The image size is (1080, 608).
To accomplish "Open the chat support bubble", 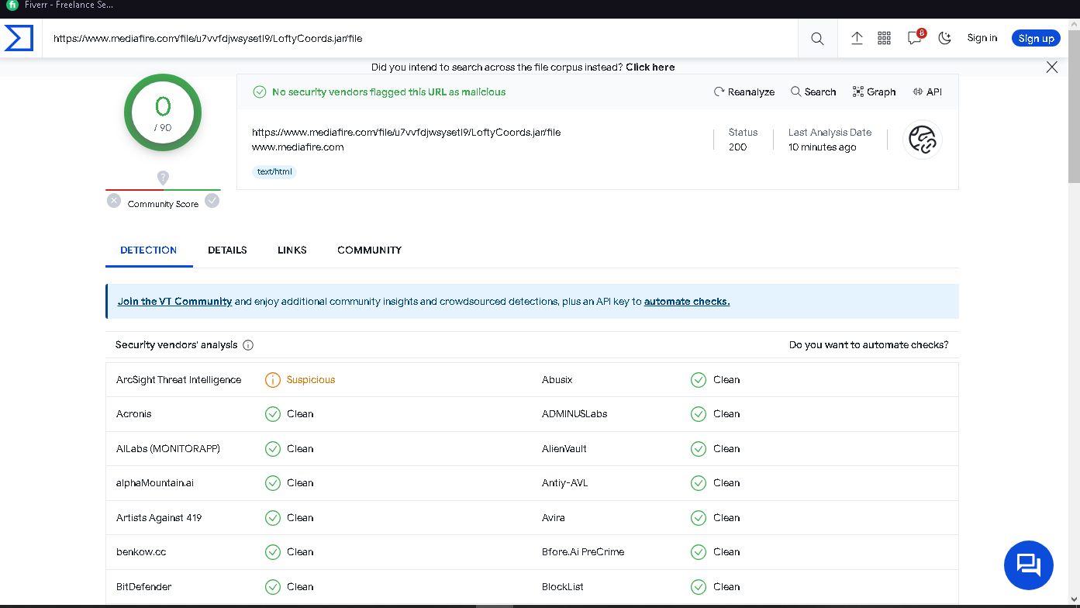I will (1029, 565).
